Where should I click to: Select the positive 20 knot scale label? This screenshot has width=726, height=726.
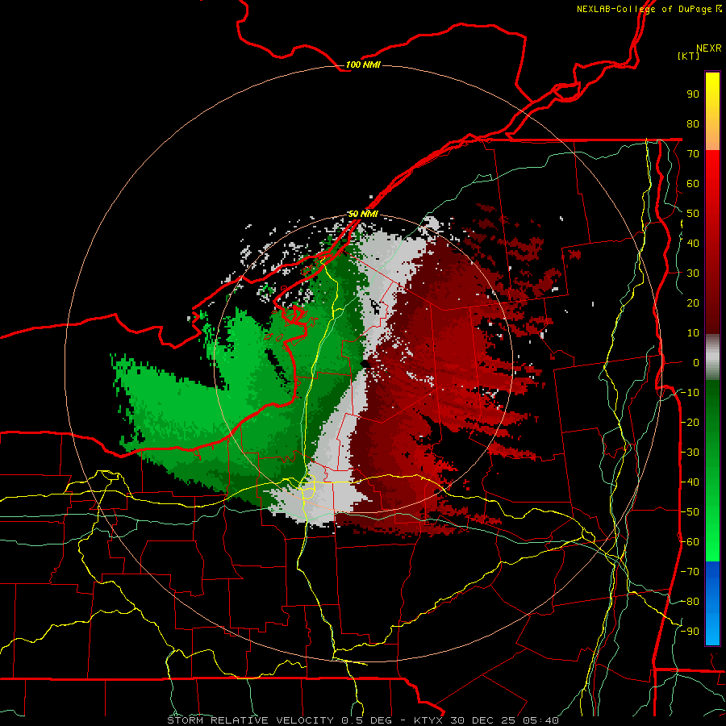[x=693, y=303]
